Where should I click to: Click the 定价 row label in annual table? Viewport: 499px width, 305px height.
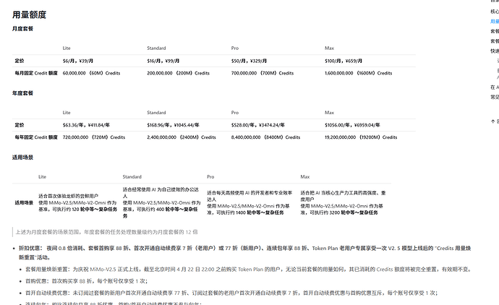pos(20,125)
